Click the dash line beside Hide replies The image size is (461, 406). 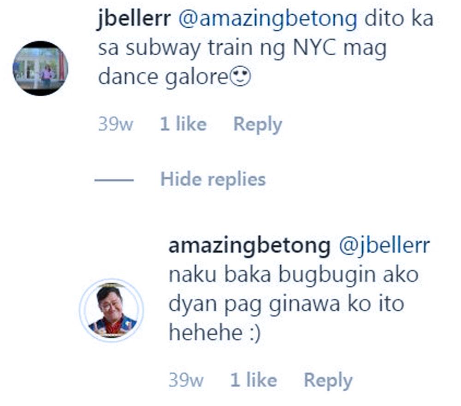tap(114, 180)
